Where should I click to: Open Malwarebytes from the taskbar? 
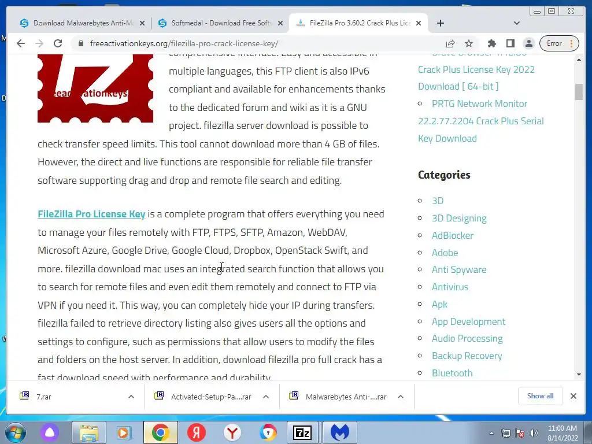(x=340, y=432)
